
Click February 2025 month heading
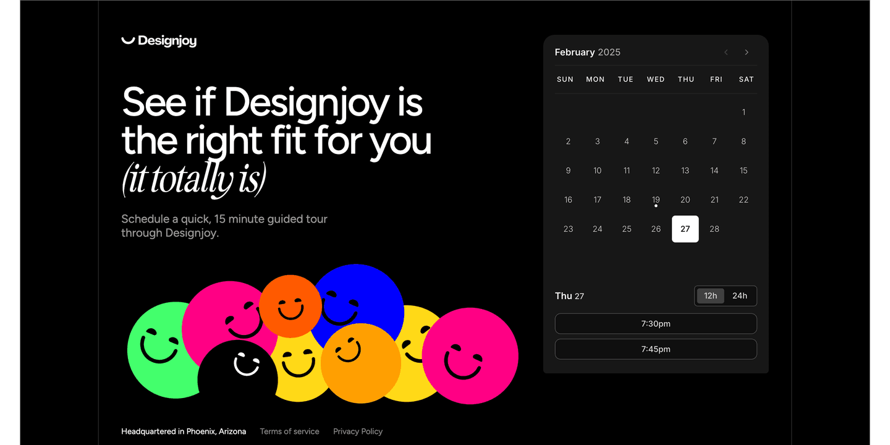click(x=588, y=53)
